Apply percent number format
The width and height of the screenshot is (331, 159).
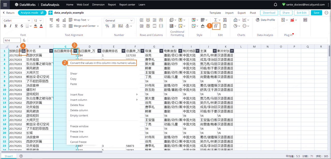tap(107, 26)
